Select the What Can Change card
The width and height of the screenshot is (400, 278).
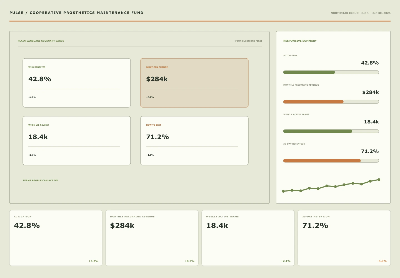(194, 83)
